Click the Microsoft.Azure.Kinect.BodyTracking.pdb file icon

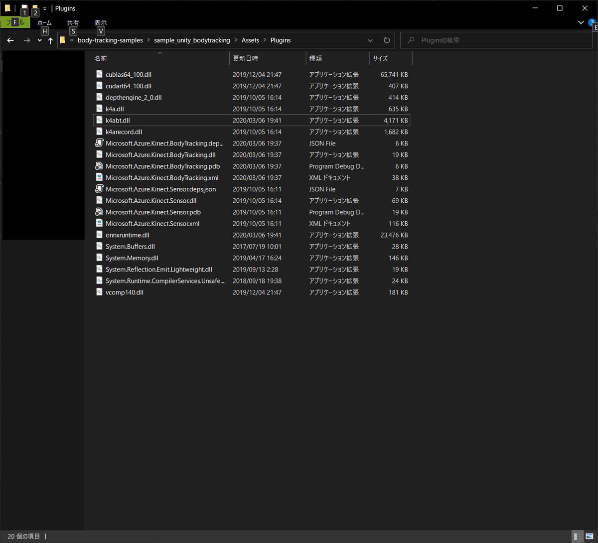coord(99,166)
